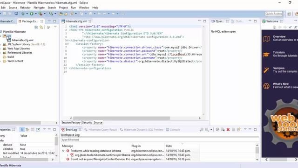
Task: Click the Export Log icon in Error Log
Action: click(202, 130)
